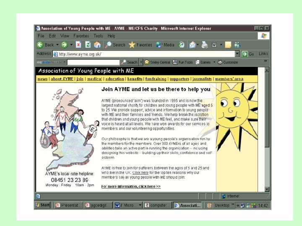Click the search toolbar text field
302x226 pixels.
coord(94,62)
